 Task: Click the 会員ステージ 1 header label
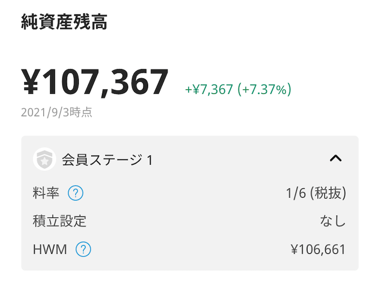[x=107, y=160]
